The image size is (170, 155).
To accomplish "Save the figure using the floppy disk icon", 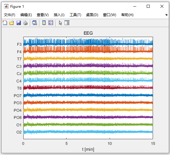I will pyautogui.click(x=19, y=23).
